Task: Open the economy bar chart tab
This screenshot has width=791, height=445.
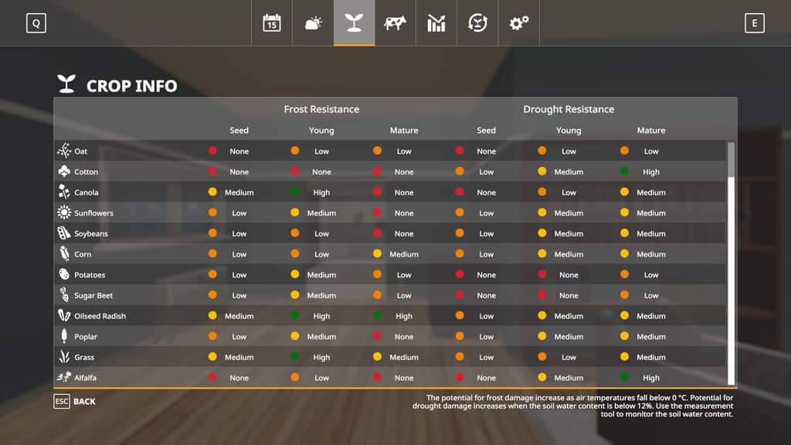Action: [436, 23]
